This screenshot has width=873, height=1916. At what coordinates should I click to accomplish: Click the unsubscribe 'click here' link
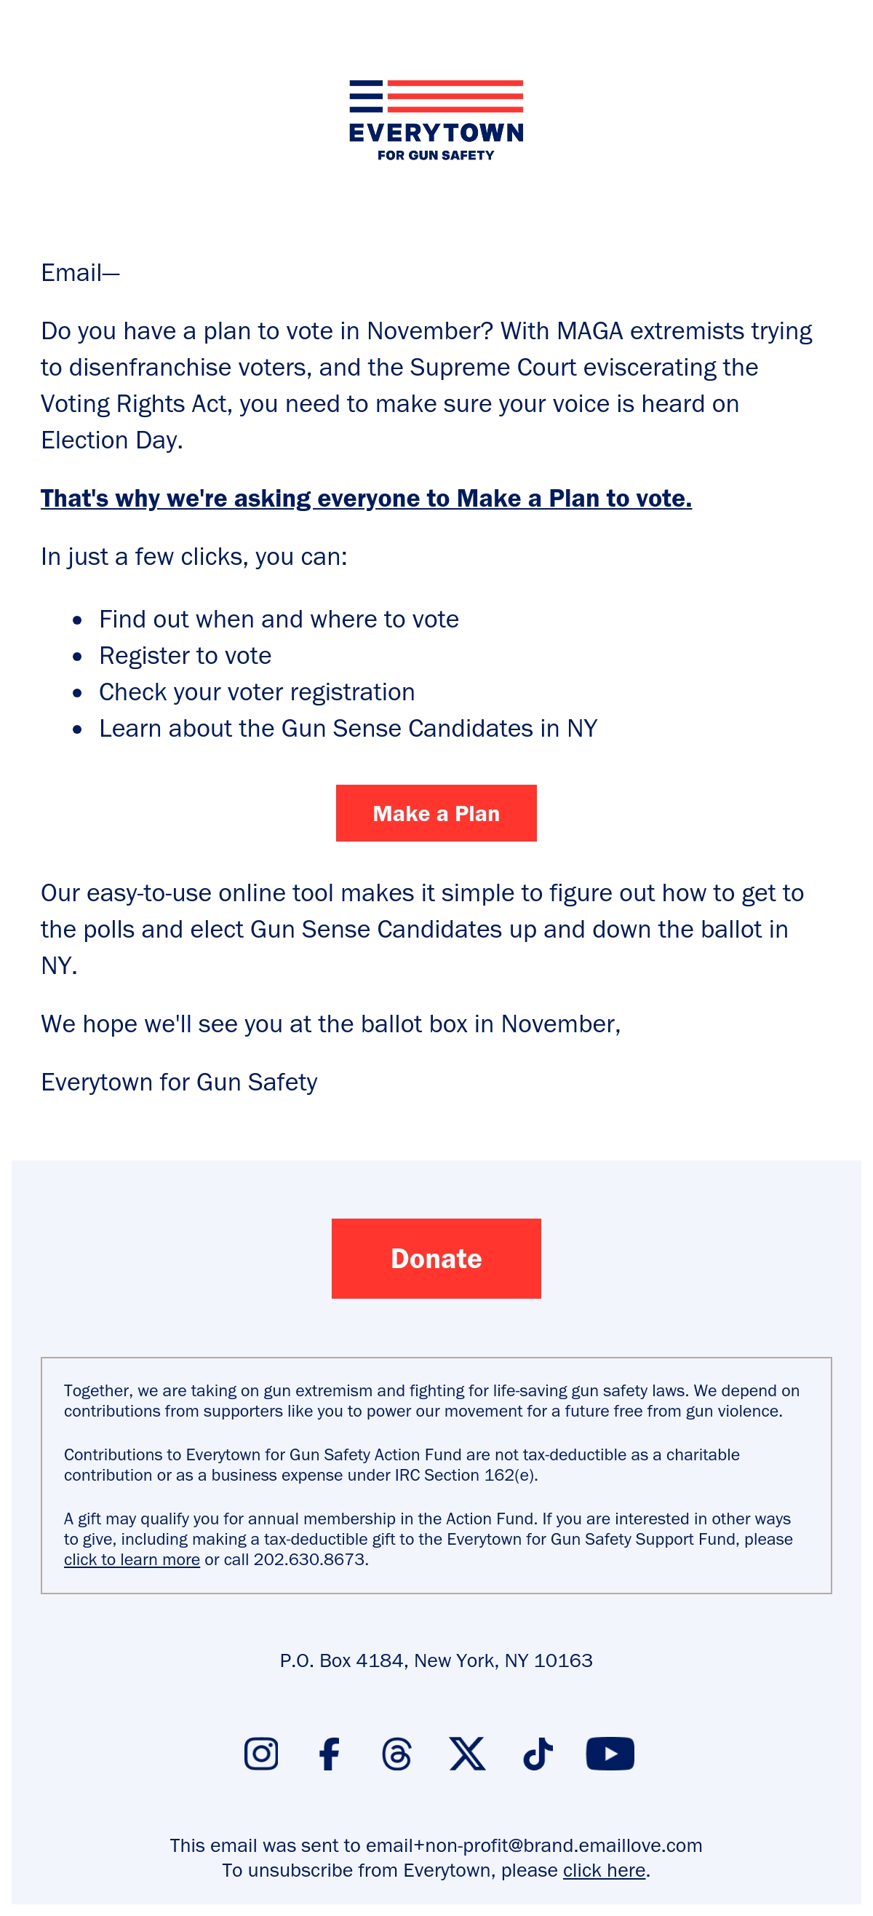point(604,1870)
